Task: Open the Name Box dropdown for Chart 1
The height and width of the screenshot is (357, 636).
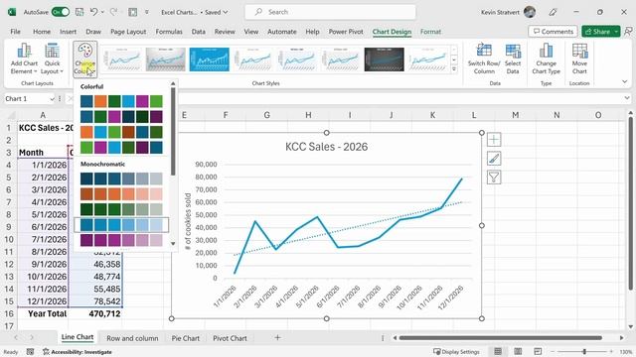Action: point(52,99)
